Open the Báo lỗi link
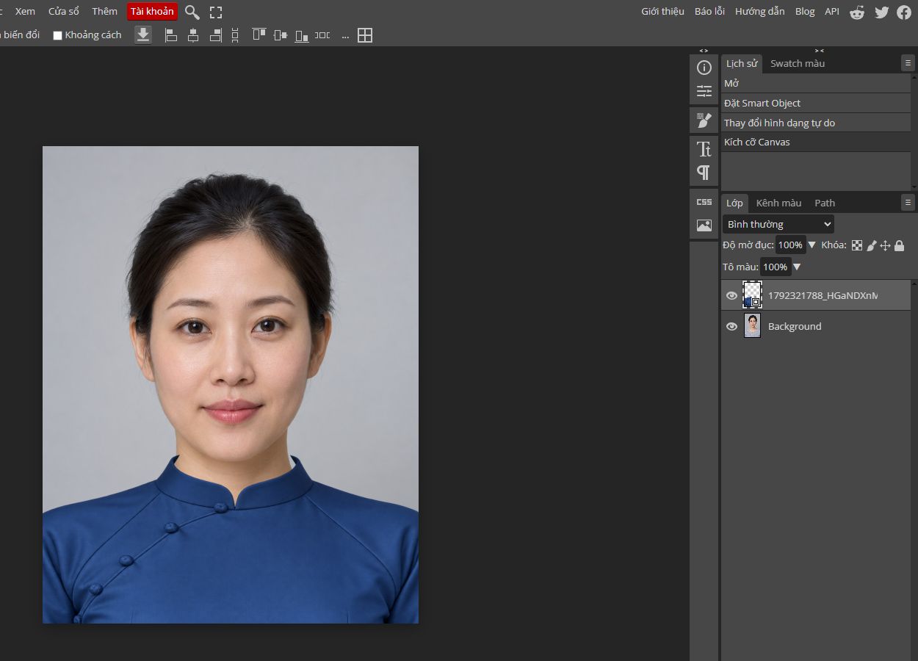Screen dimensions: 918x661 [x=709, y=11]
